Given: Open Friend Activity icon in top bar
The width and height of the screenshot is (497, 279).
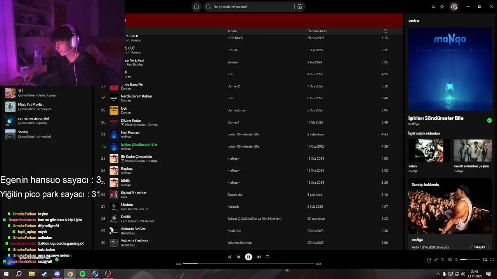Looking at the screenshot, I should coord(442,7).
